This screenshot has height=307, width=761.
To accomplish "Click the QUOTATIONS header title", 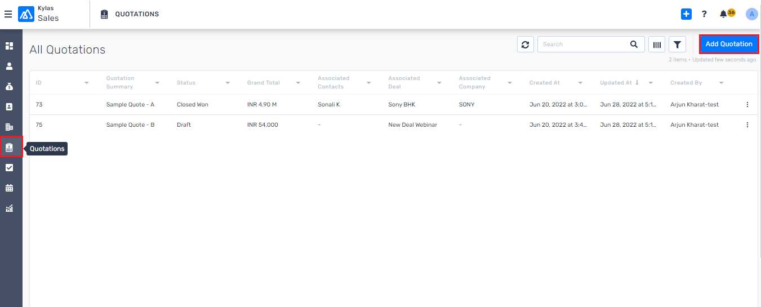I will 137,14.
